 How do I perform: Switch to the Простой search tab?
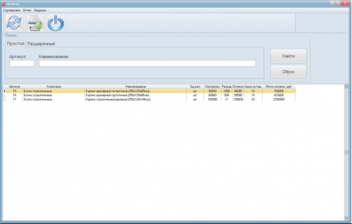[16, 44]
